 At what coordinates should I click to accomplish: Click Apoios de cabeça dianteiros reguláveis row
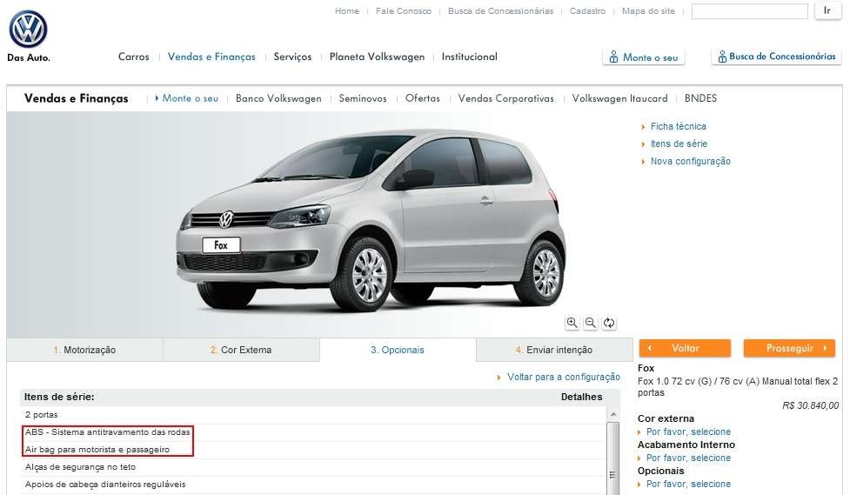point(313,485)
